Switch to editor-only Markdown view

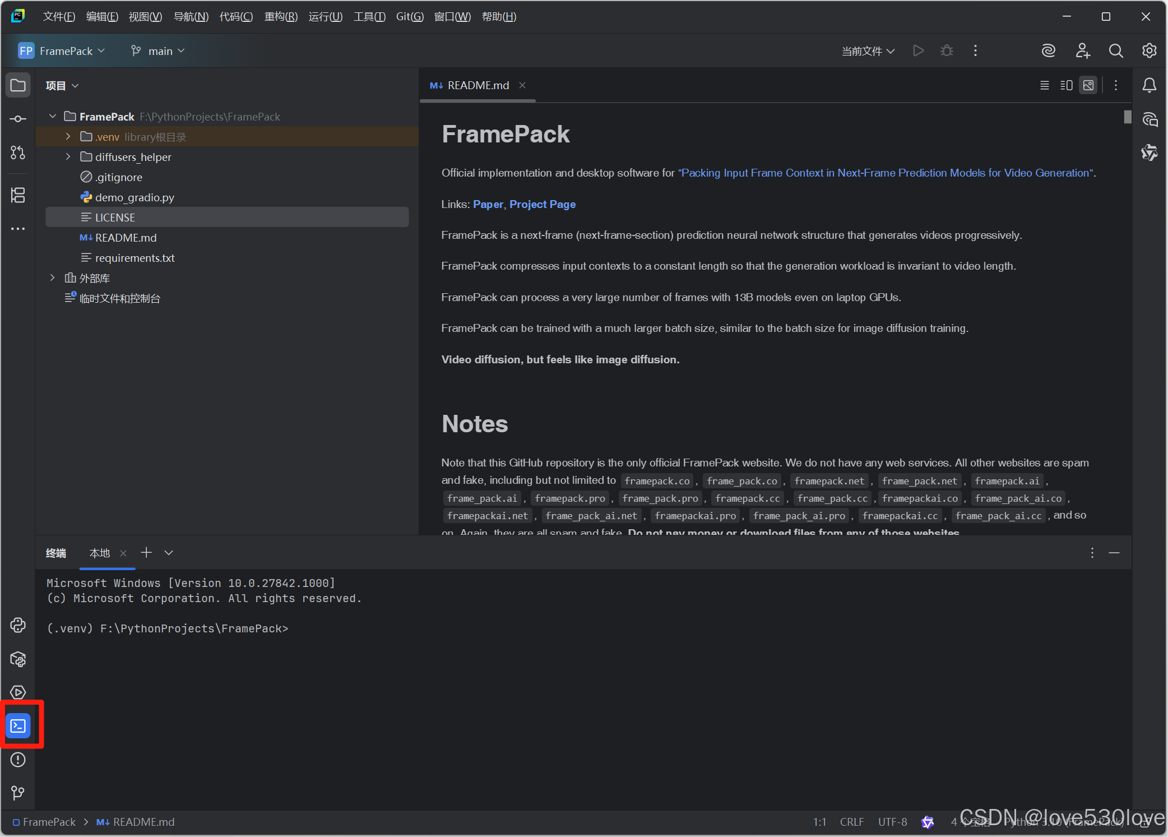pos(1044,85)
